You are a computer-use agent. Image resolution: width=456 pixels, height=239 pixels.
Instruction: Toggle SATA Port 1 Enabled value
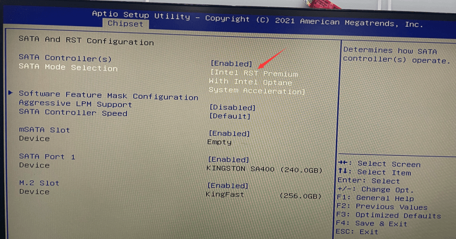click(229, 159)
